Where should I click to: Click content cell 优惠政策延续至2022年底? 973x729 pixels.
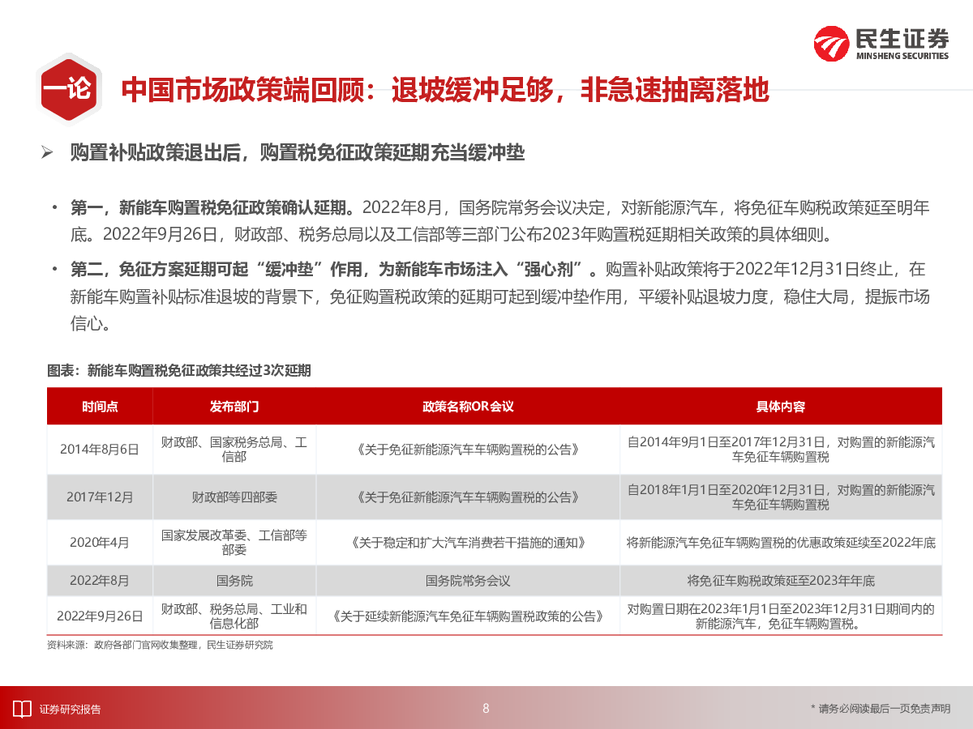coord(781,543)
